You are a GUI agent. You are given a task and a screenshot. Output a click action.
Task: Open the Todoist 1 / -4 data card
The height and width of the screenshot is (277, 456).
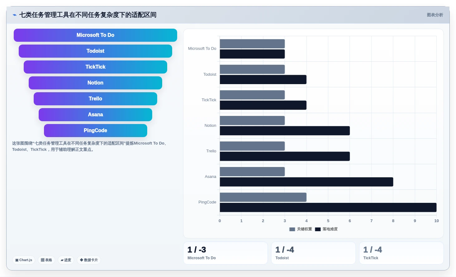313,253
